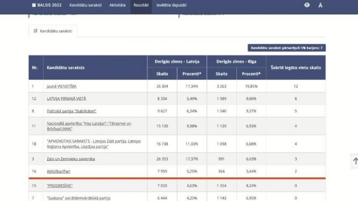Select the Rezultāti navigation item
The image size is (358, 201).
coord(141,5)
